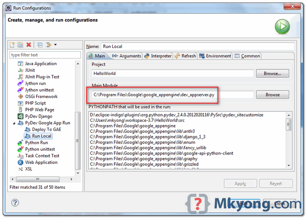Select Web Application label in tree
The image size is (306, 218).
(x=41, y=163)
